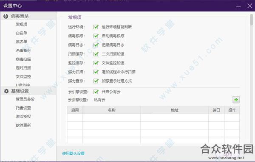Image resolution: width=255 pixels, height=162 pixels.
Task: Click the gear icon beside 基础设置
Action: (x=6, y=91)
